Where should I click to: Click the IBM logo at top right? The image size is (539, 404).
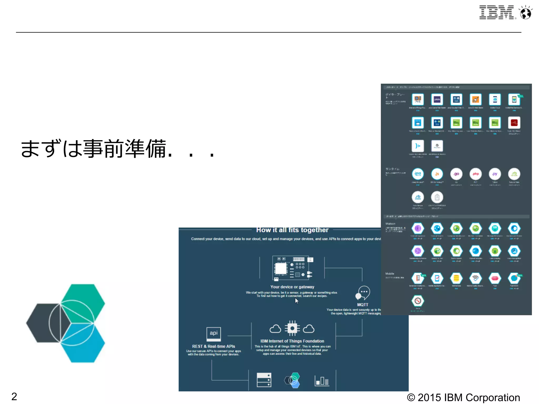[496, 12]
